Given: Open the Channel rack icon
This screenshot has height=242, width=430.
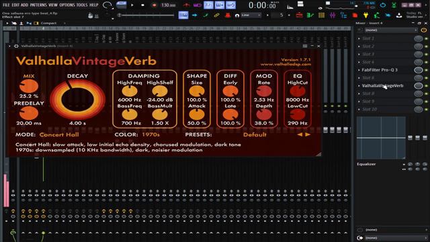Looking at the screenshot, I should 321,15.
